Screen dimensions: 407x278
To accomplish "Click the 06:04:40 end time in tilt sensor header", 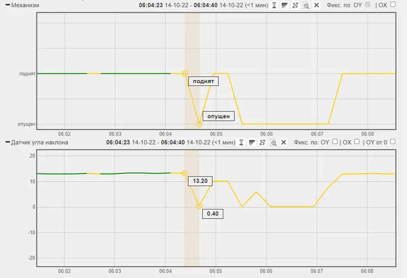I will click(x=173, y=142).
